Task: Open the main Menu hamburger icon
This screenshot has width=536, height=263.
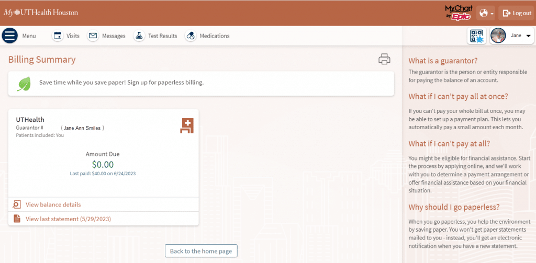Action: (x=10, y=36)
